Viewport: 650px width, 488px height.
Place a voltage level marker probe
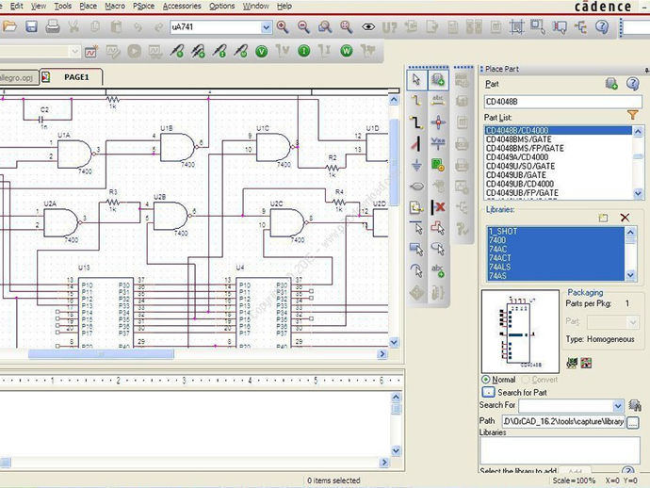(177, 52)
